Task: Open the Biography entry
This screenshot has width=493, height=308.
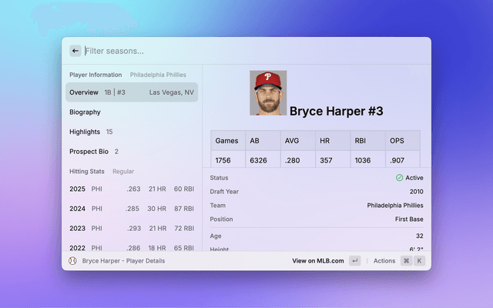Action: tap(131, 112)
